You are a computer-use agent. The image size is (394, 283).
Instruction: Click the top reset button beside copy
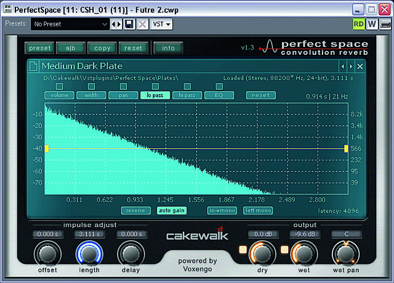[x=134, y=48]
